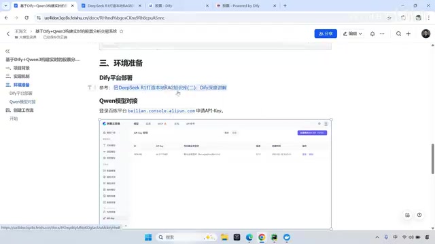
Task: Go back with the browser back arrow
Action: coord(6,18)
